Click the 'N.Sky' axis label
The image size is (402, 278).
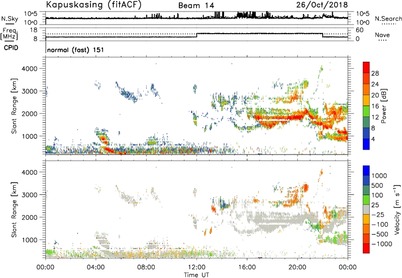[10, 19]
